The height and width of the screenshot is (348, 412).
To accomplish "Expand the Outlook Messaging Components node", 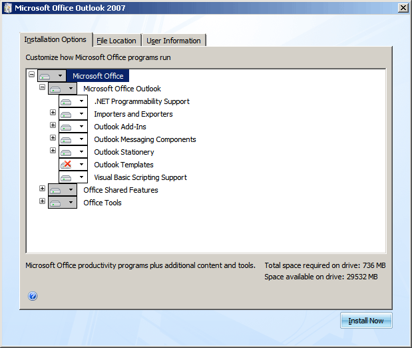I will coord(53,138).
